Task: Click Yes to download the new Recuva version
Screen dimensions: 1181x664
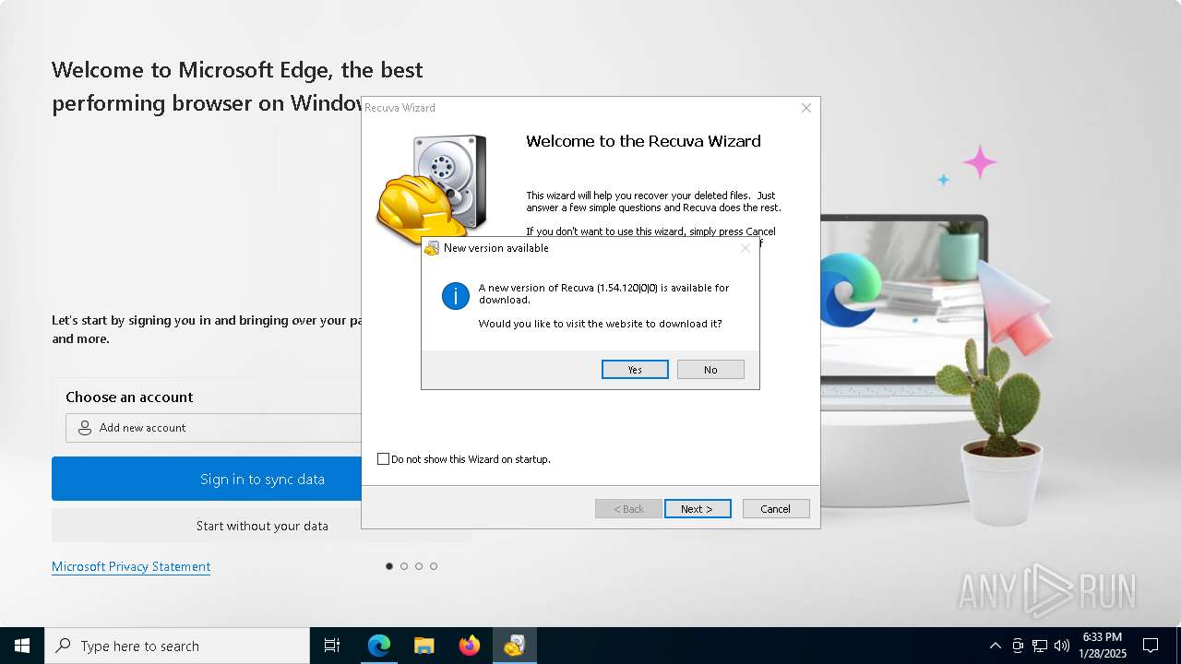Action: click(635, 369)
